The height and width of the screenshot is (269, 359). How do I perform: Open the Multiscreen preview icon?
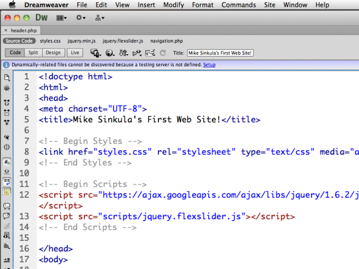tap(95, 53)
